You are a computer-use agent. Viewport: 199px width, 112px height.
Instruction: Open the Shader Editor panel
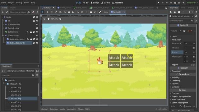(84, 109)
